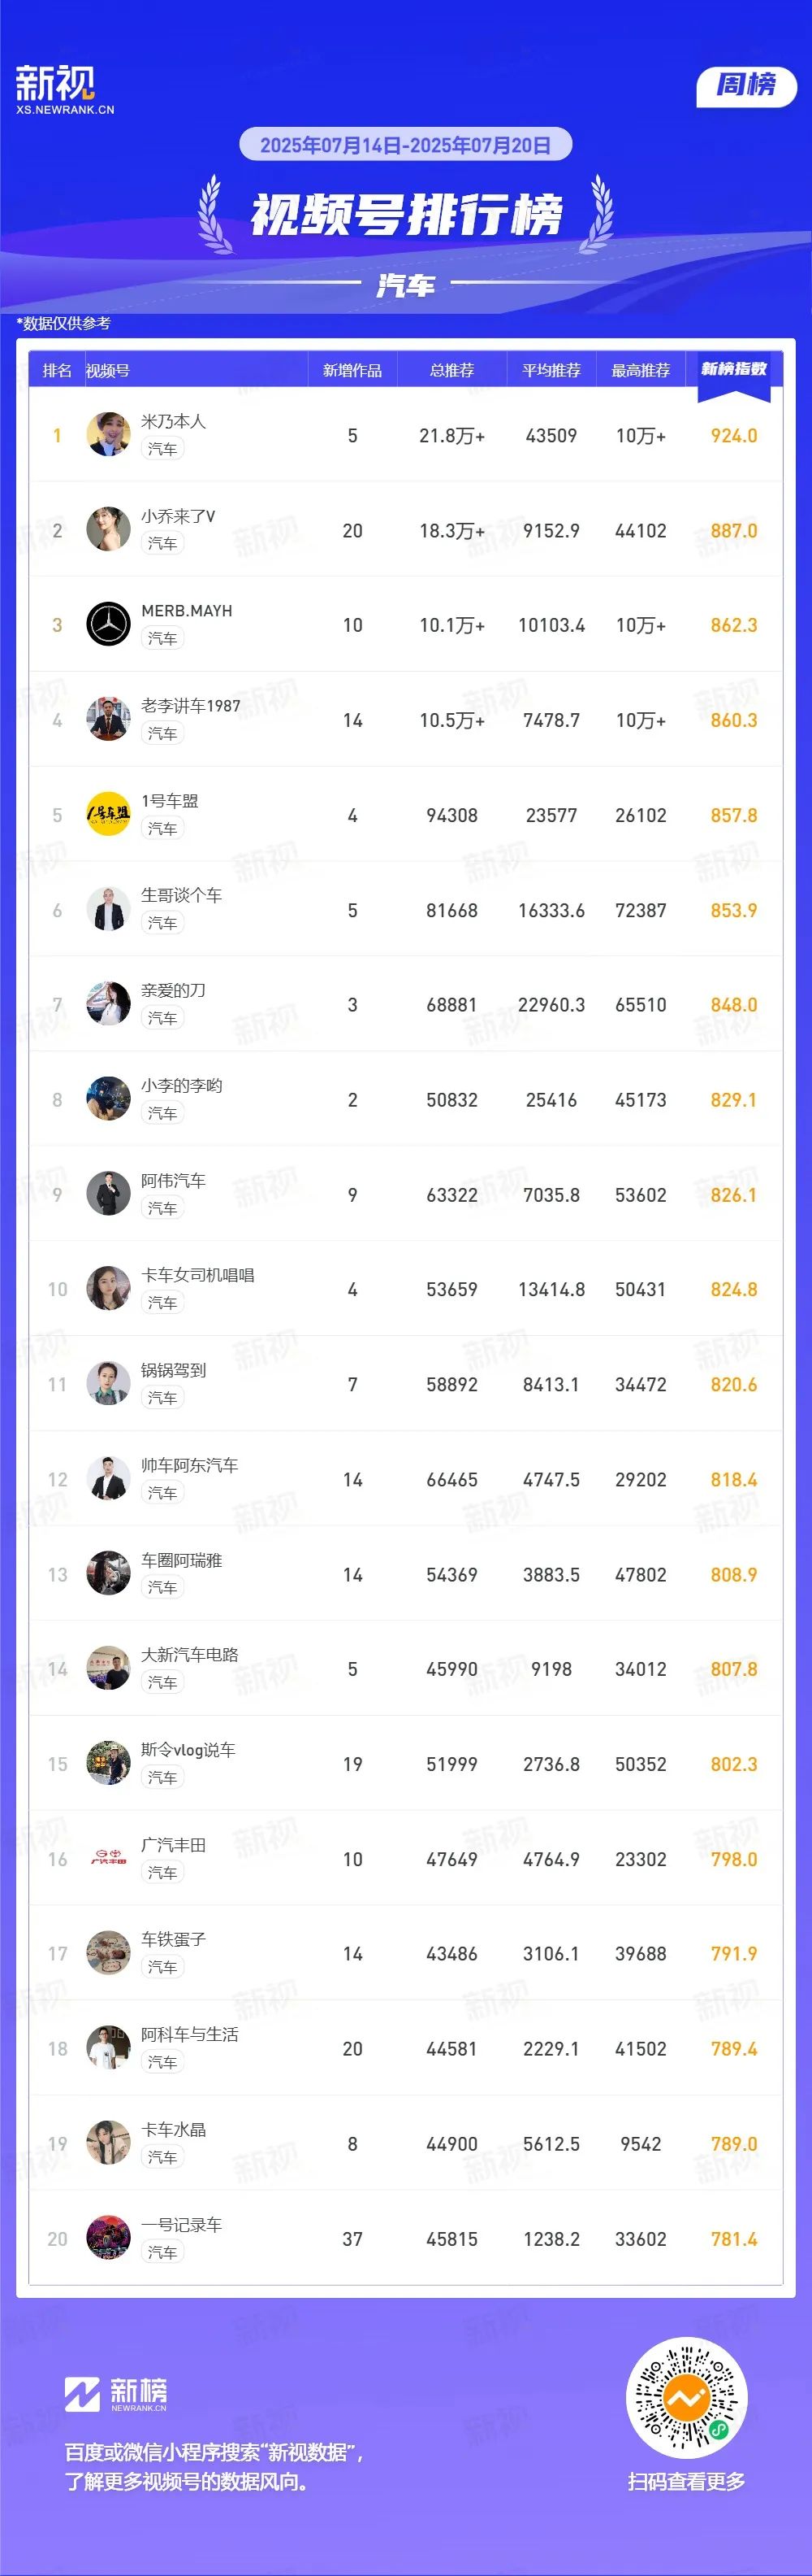Click the 总推荐 column header

pos(451,370)
